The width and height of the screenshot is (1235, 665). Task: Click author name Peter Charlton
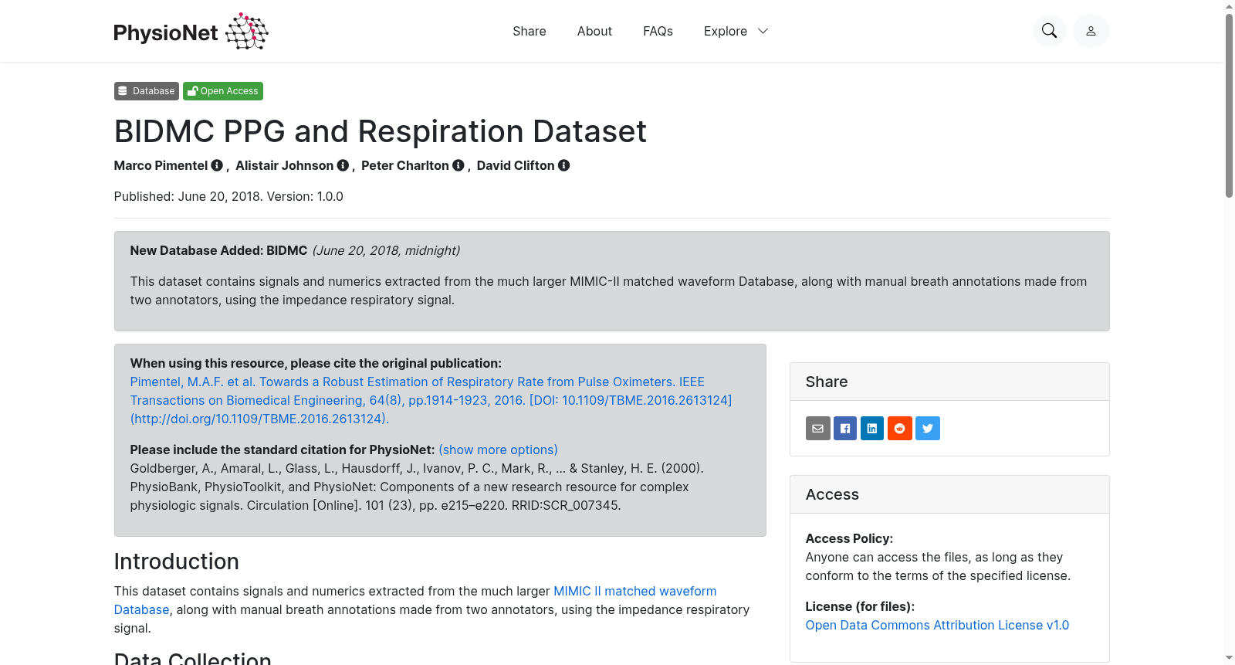point(404,165)
